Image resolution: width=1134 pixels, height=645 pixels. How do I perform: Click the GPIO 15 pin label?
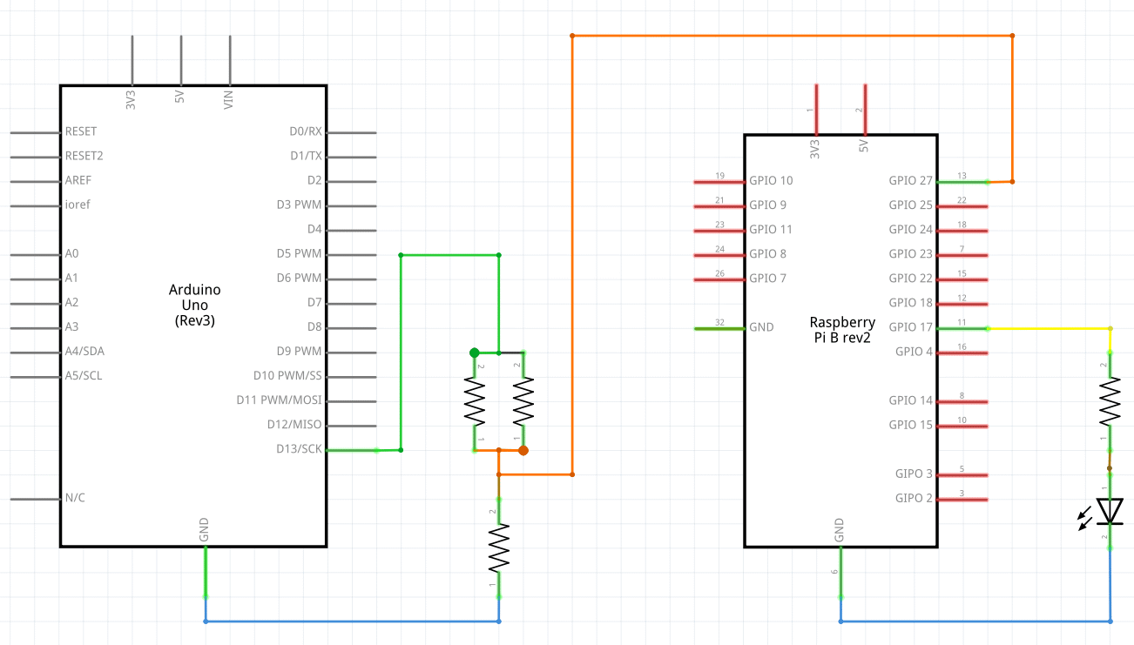(x=910, y=425)
